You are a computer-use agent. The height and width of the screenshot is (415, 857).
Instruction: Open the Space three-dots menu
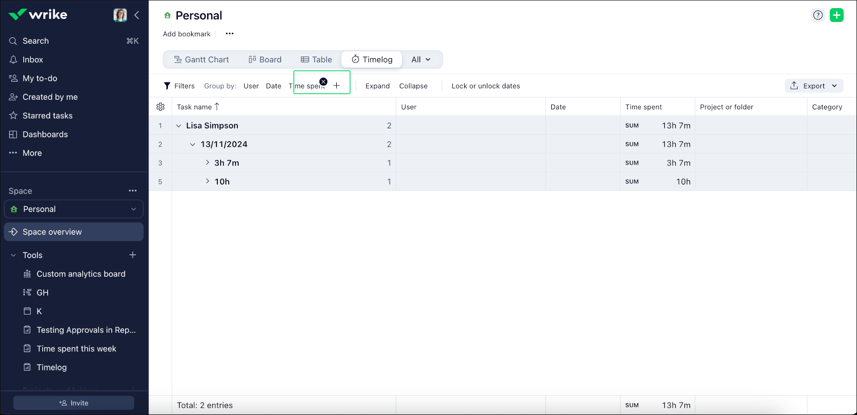[133, 191]
